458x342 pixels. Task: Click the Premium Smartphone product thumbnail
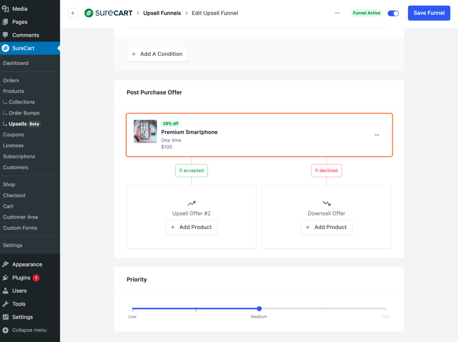pyautogui.click(x=145, y=131)
